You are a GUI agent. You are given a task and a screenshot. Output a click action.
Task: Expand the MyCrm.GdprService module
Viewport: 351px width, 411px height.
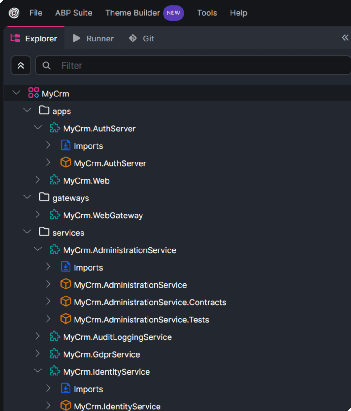[x=38, y=353]
